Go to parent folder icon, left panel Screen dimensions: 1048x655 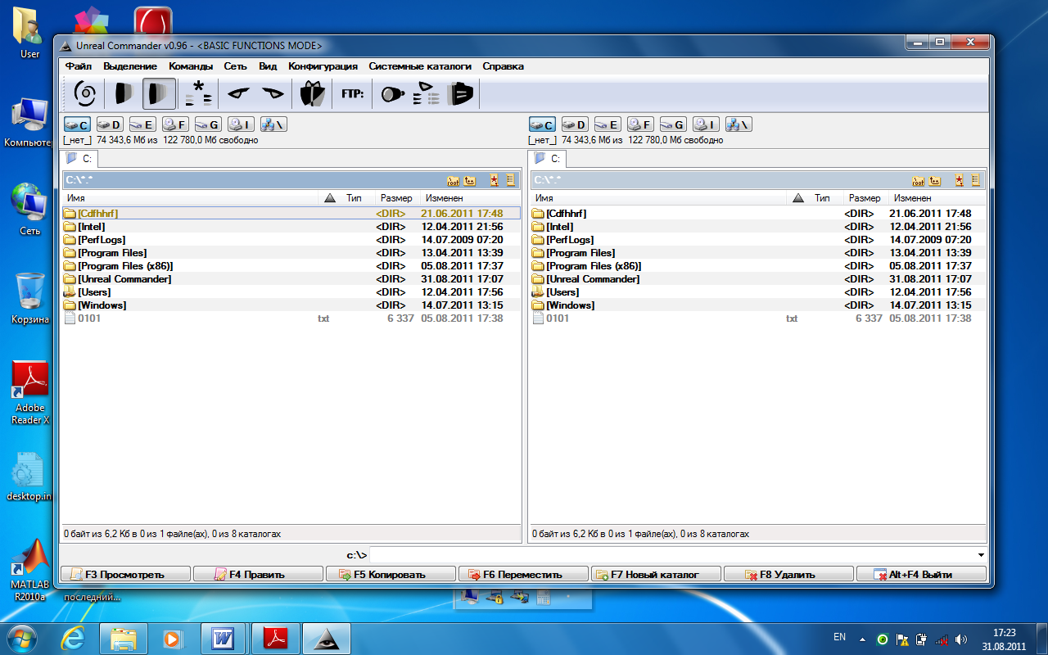click(470, 180)
